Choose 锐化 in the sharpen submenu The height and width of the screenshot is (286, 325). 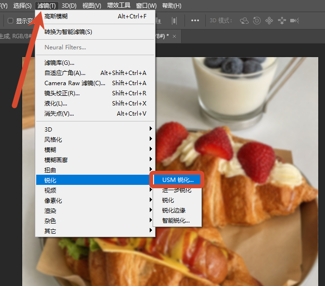point(177,200)
